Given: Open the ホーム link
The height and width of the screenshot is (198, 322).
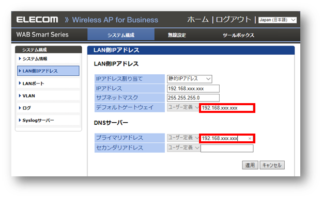Looking at the screenshot, I should pos(198,20).
